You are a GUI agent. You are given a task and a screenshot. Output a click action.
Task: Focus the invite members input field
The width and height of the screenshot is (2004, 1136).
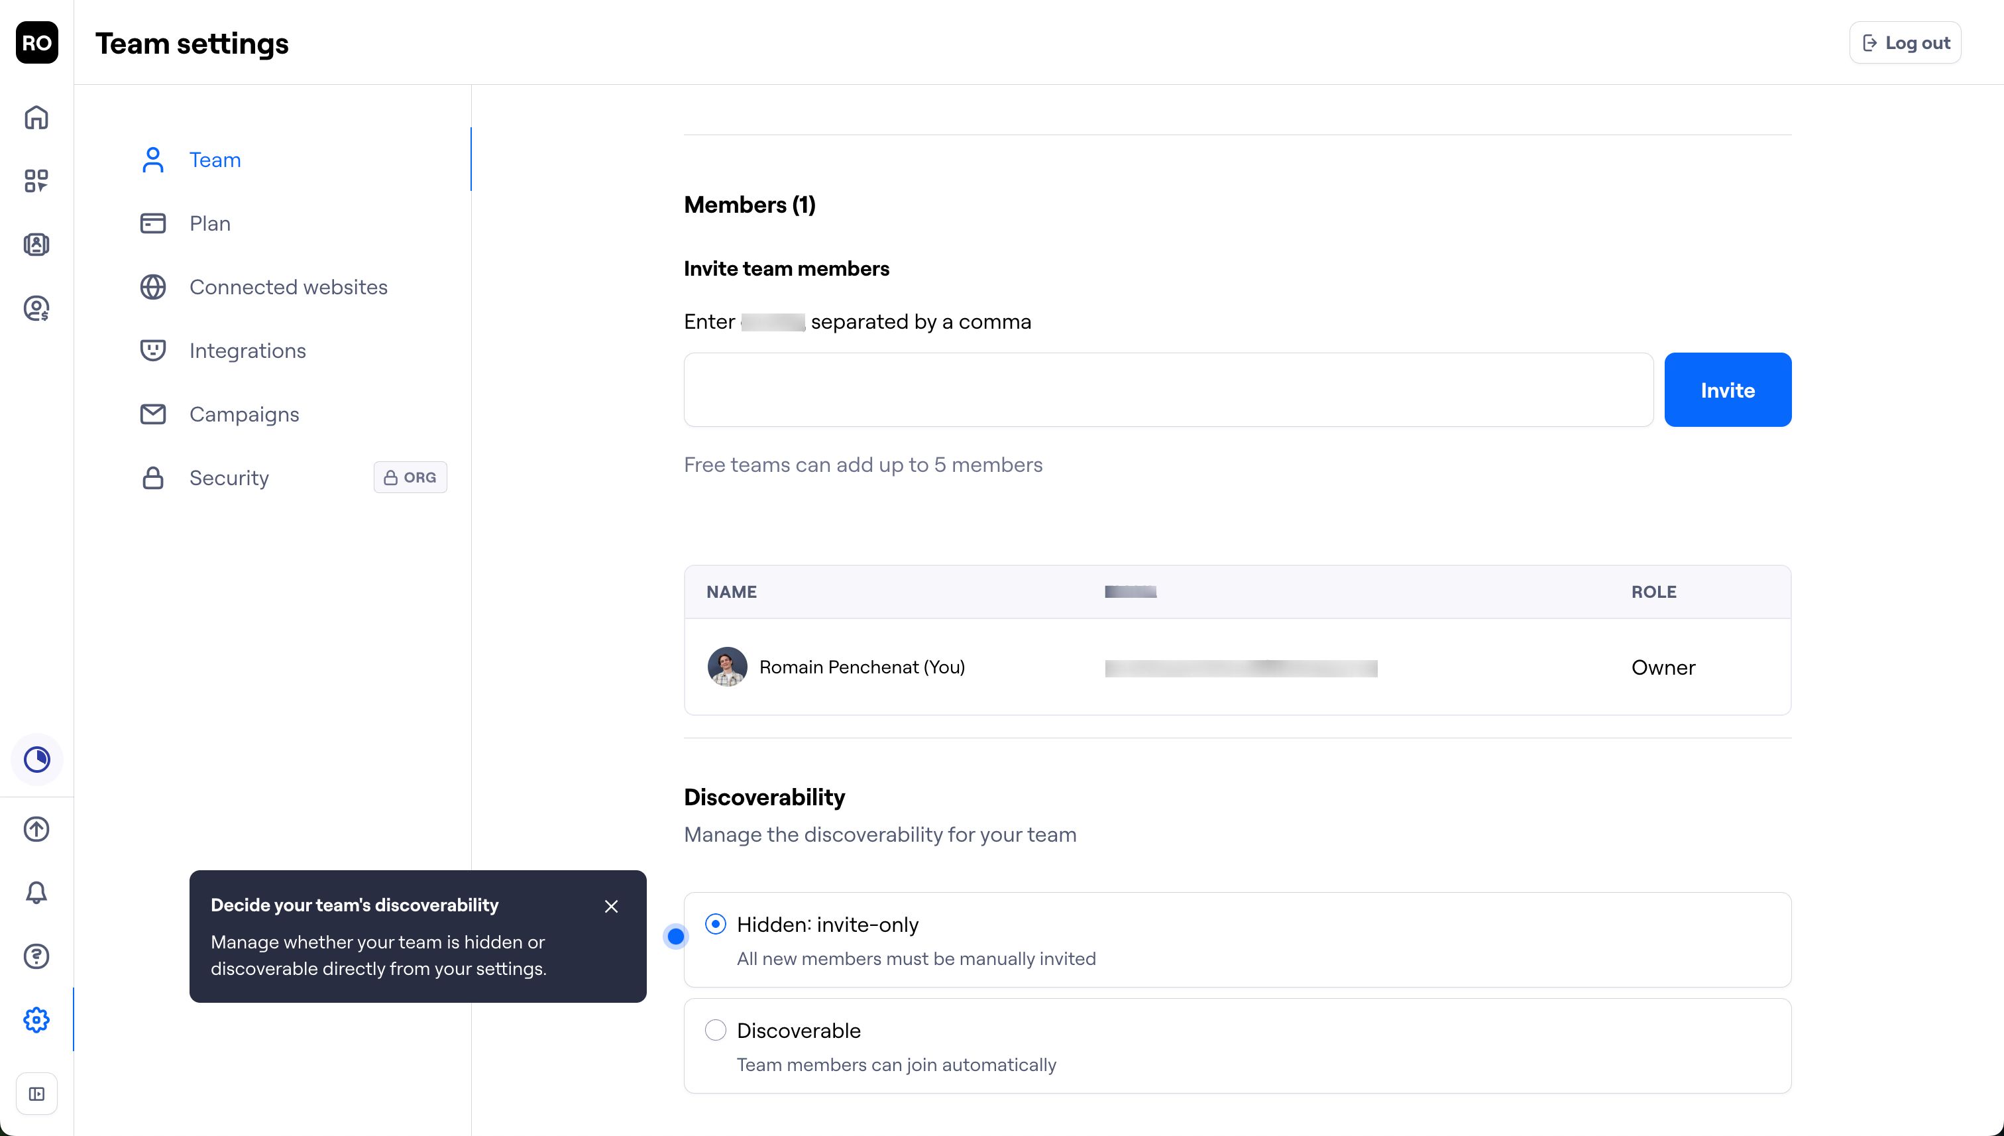pyautogui.click(x=1168, y=390)
